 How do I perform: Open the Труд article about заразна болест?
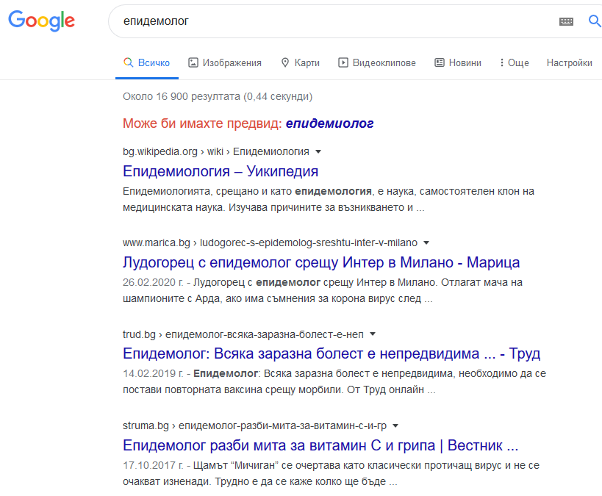point(332,353)
